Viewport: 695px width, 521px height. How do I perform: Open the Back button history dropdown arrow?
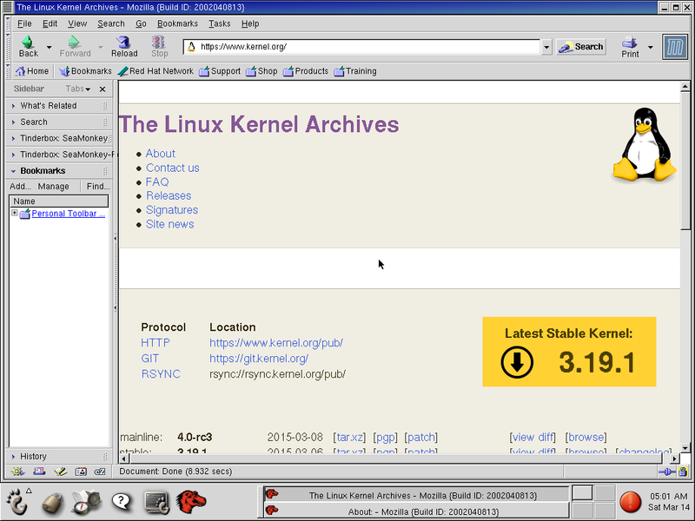tap(49, 47)
